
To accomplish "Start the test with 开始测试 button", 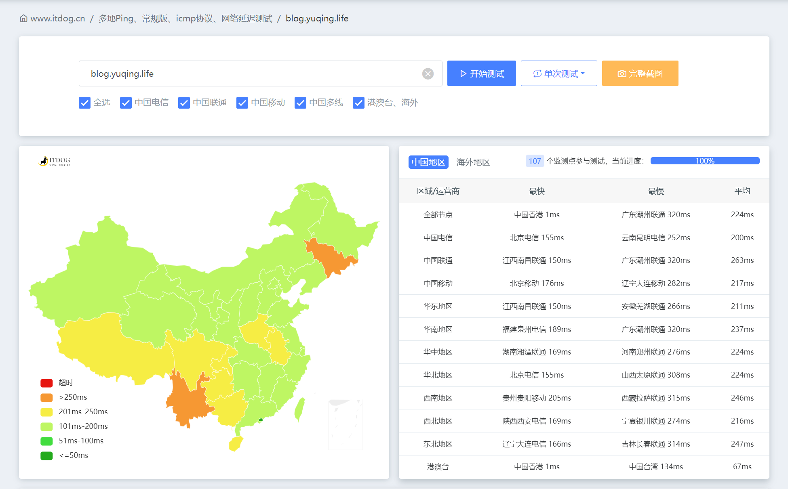I will (481, 73).
